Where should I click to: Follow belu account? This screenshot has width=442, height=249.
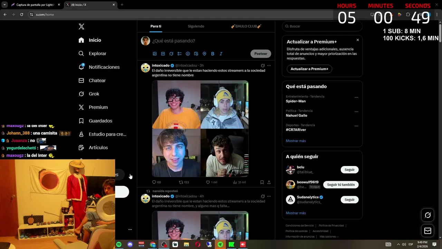pyautogui.click(x=349, y=170)
